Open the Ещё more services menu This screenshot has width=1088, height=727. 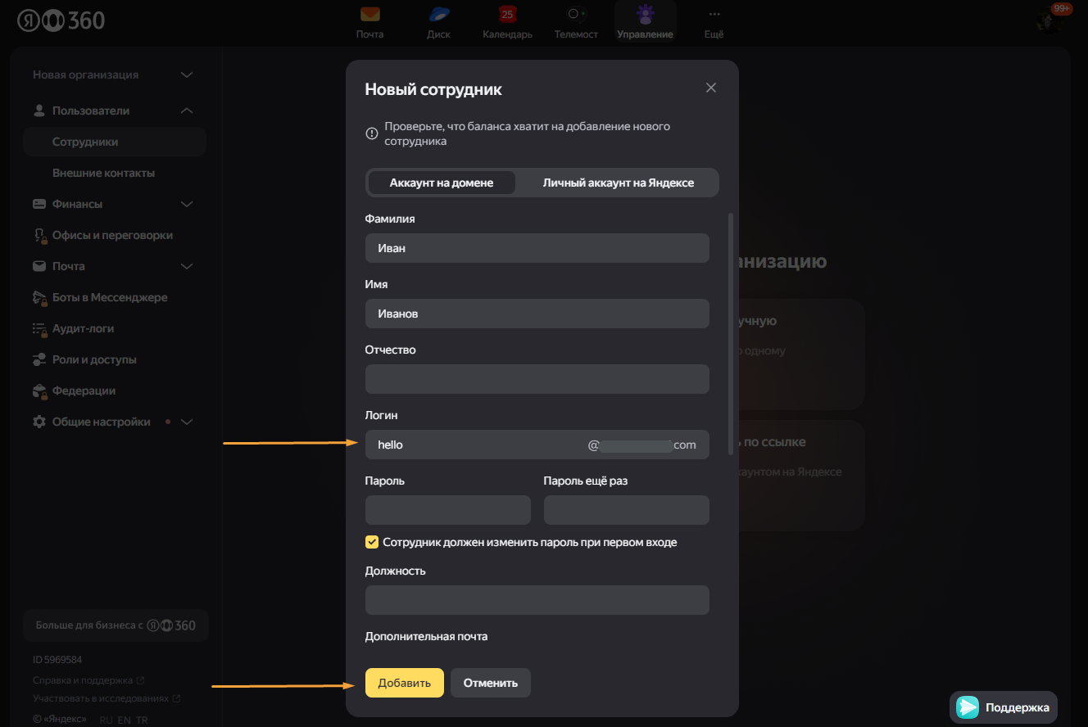(714, 15)
